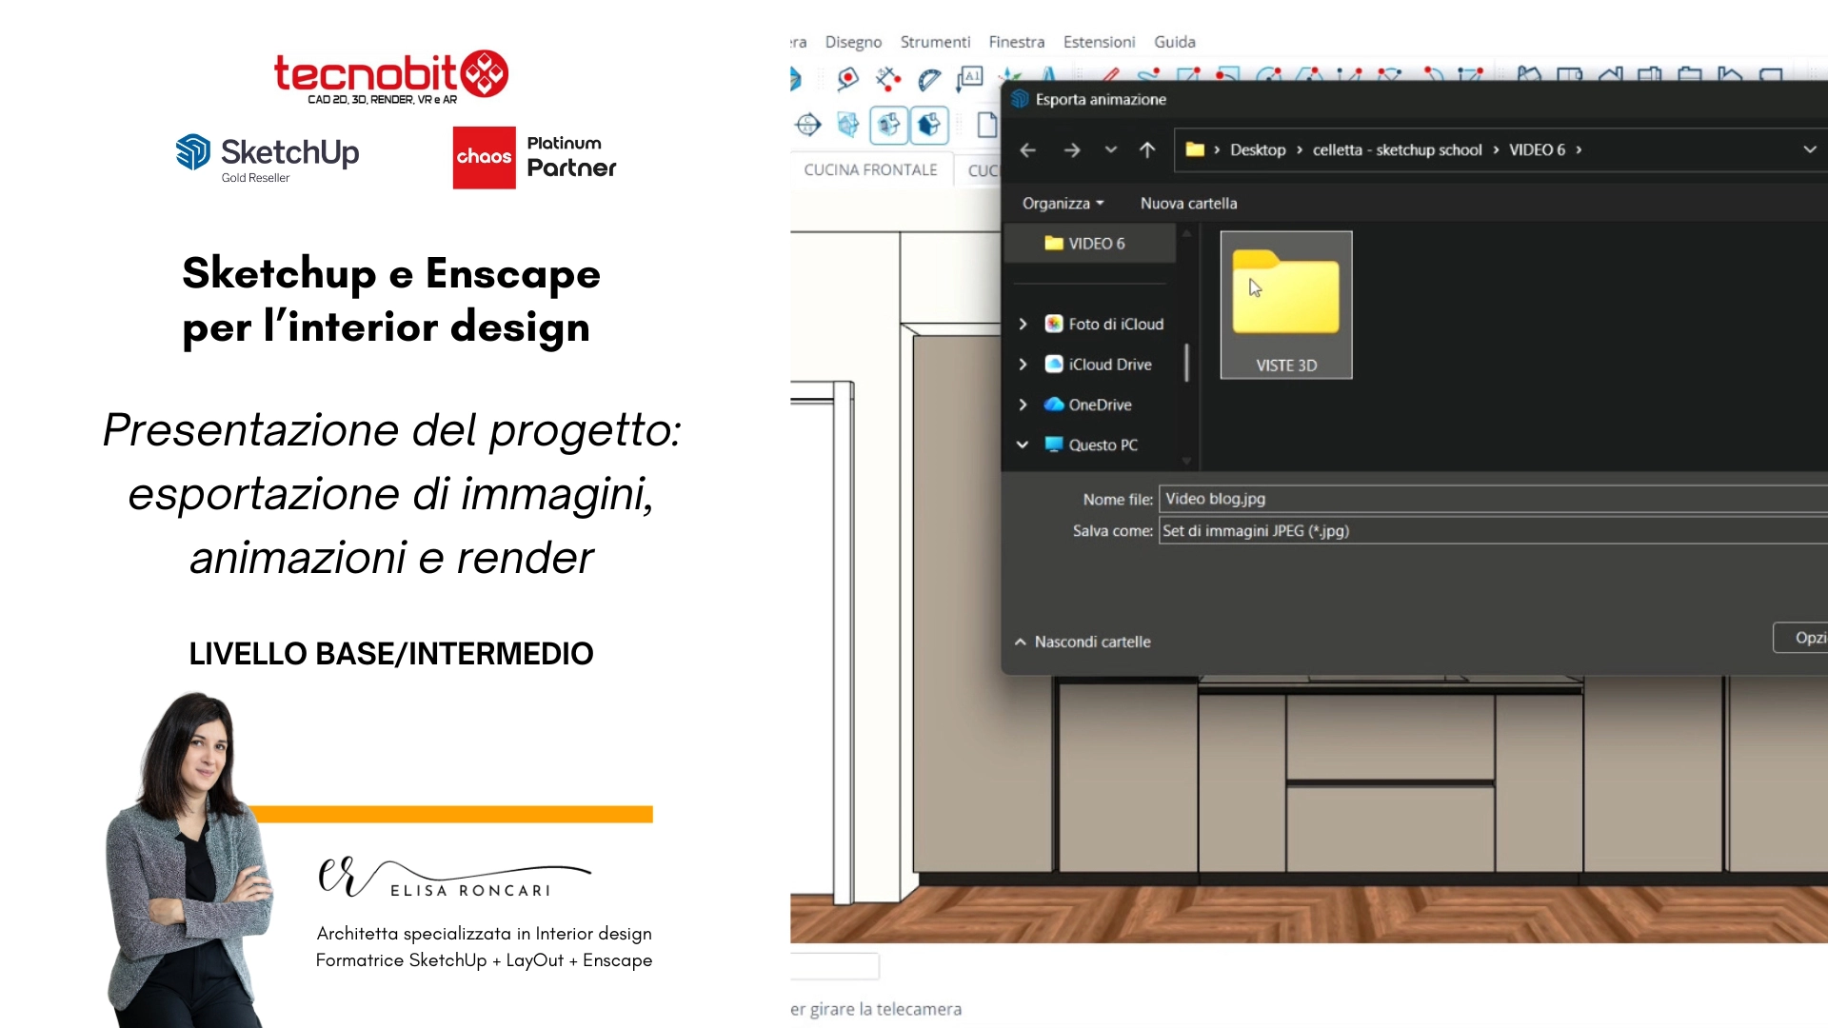The width and height of the screenshot is (1828, 1028).
Task: Click the Opzi (Opzioni) button
Action: click(x=1800, y=638)
